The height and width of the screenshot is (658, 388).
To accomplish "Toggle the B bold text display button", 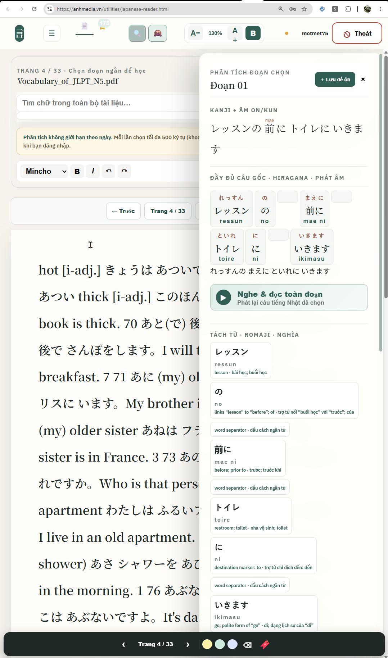I will pyautogui.click(x=253, y=33).
